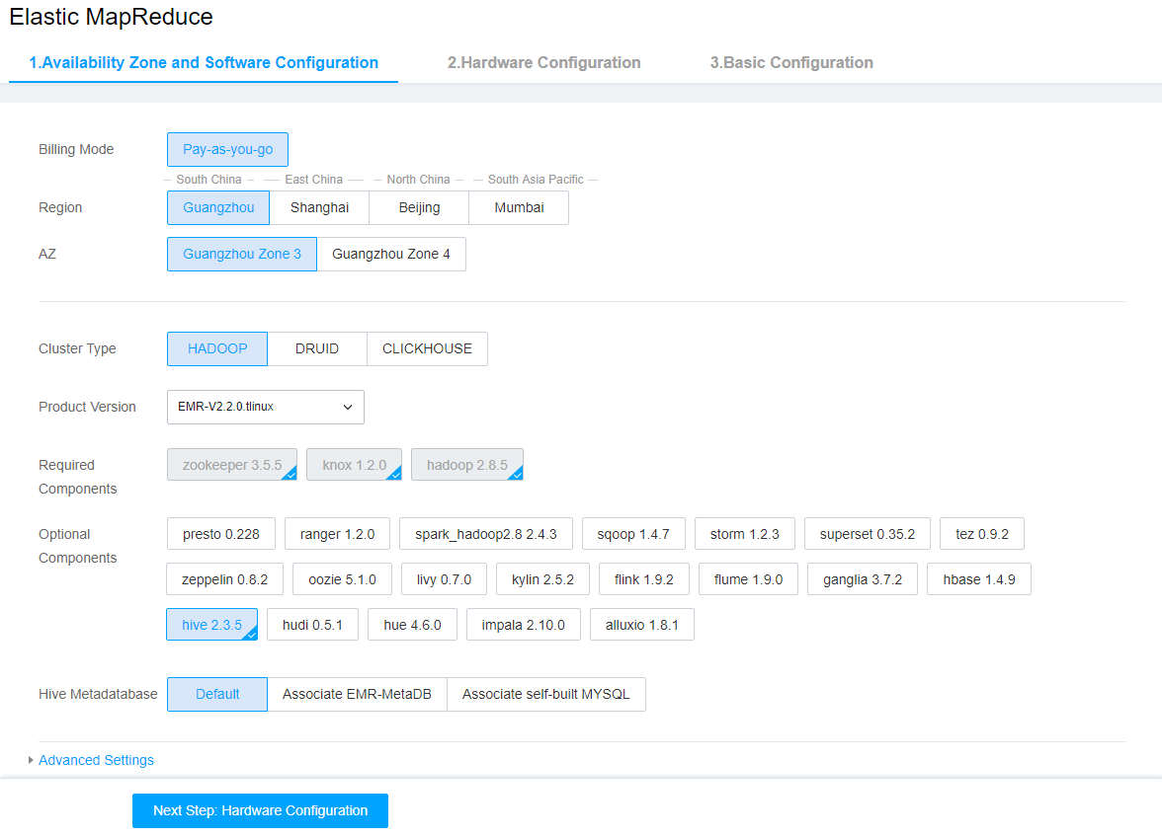1162x838 pixels.
Task: Enable the hbase 1.4.9 component
Action: (x=979, y=579)
